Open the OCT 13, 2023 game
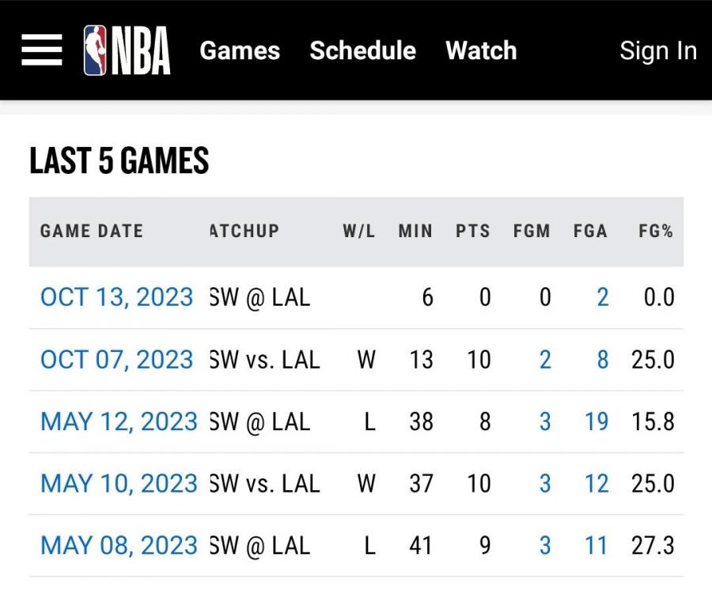This screenshot has height=593, width=712. point(116,297)
